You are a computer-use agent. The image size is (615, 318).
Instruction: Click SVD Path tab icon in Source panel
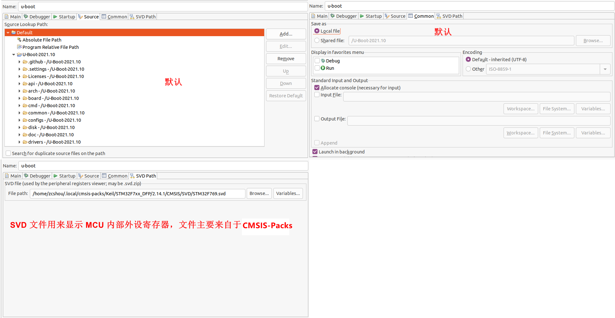[132, 17]
